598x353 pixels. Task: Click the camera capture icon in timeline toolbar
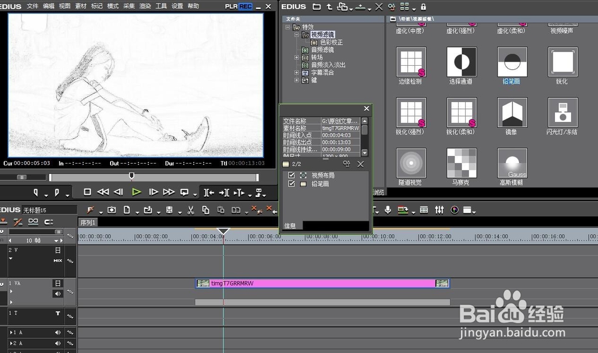coord(112,210)
